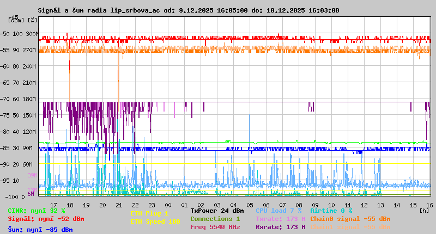Viewport: 436px width, 234px height.
Task: Click the 'Txrate: 173 M' legend label
Action: (x=281, y=219)
